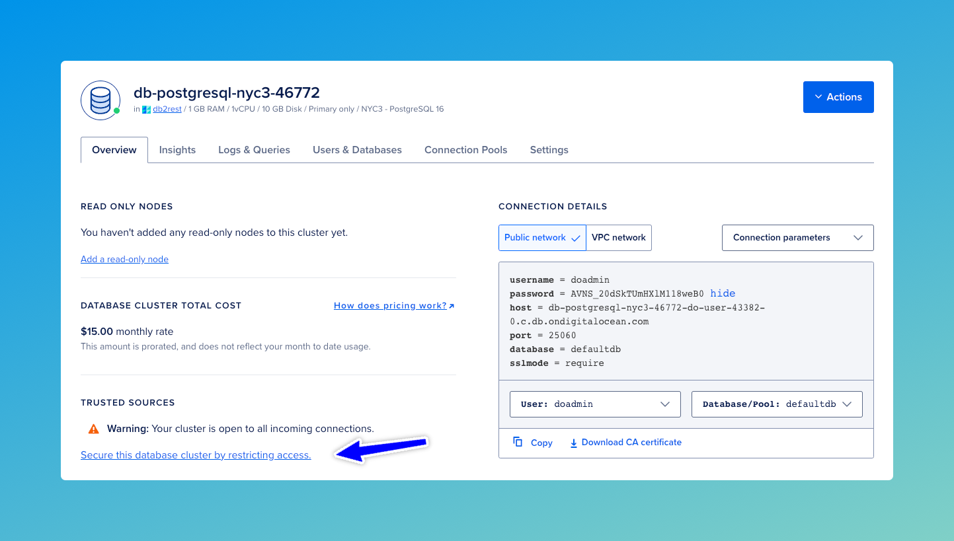
Task: Open the Connection parameters dropdown
Action: coord(797,237)
